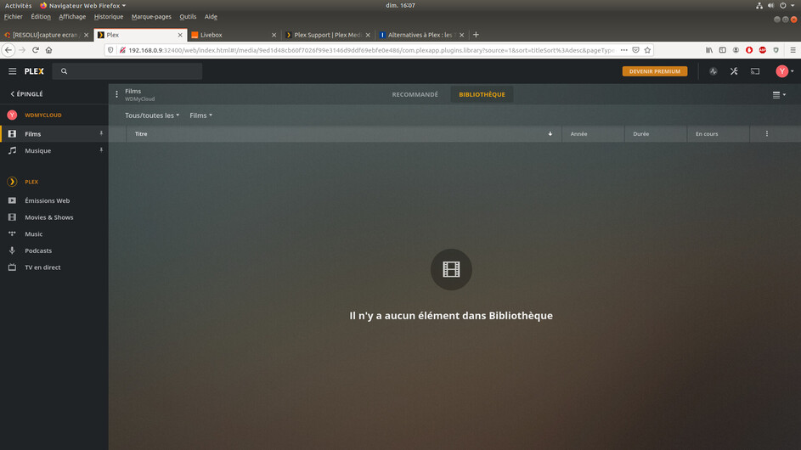Open the Firefox account icon
801x450 pixels.
click(736, 50)
